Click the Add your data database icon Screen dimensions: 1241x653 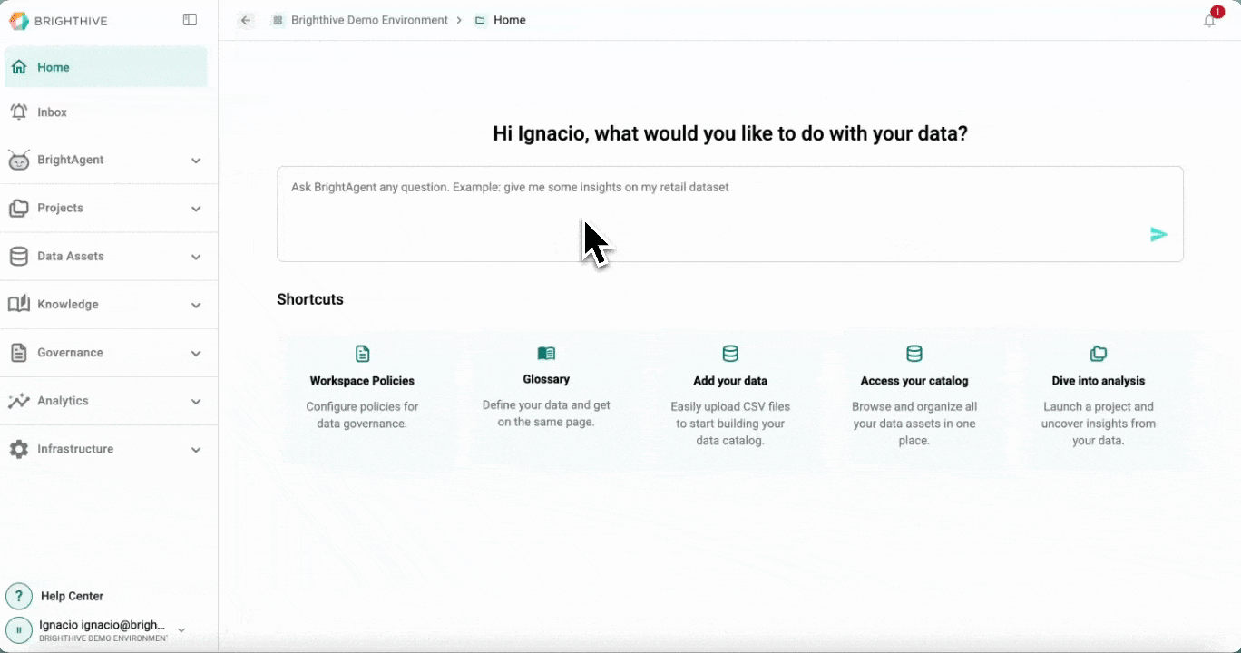tap(730, 354)
